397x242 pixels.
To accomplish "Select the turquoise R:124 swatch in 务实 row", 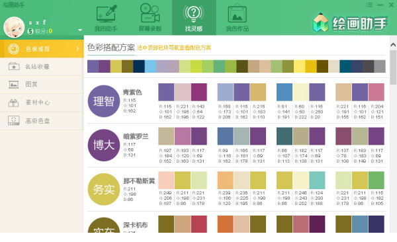I will [x=317, y=181].
